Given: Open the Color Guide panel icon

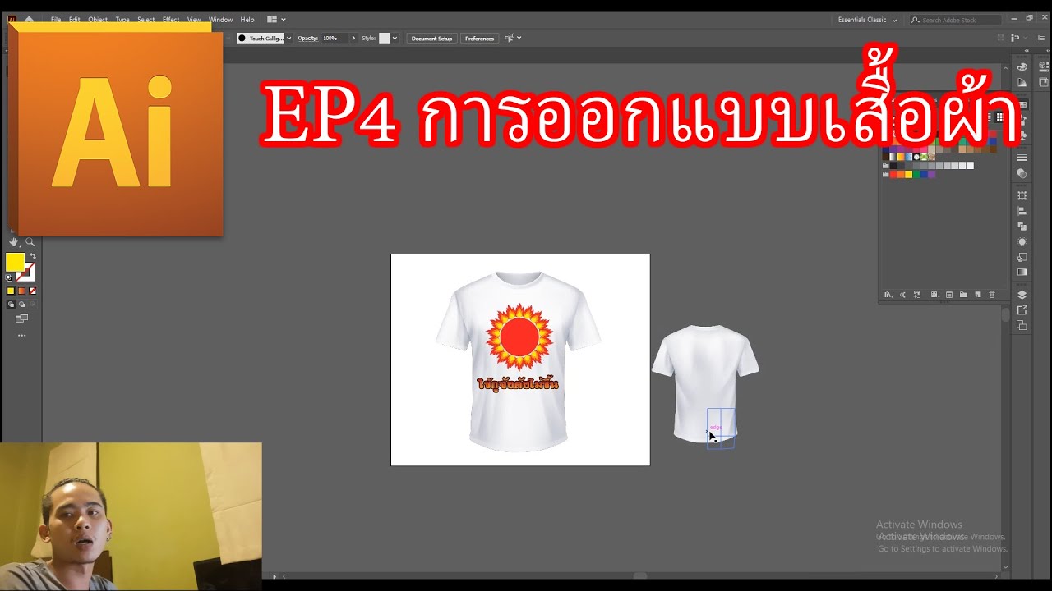Looking at the screenshot, I should [1022, 82].
